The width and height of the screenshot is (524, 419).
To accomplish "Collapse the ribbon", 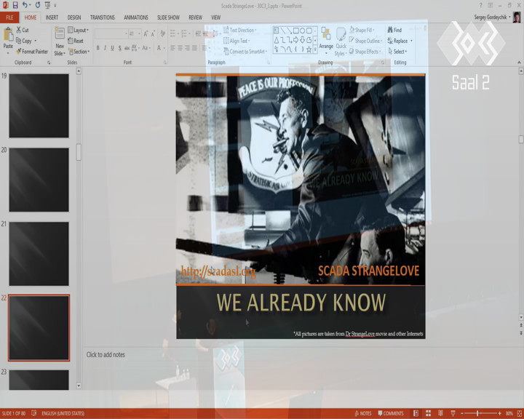I will (x=519, y=63).
